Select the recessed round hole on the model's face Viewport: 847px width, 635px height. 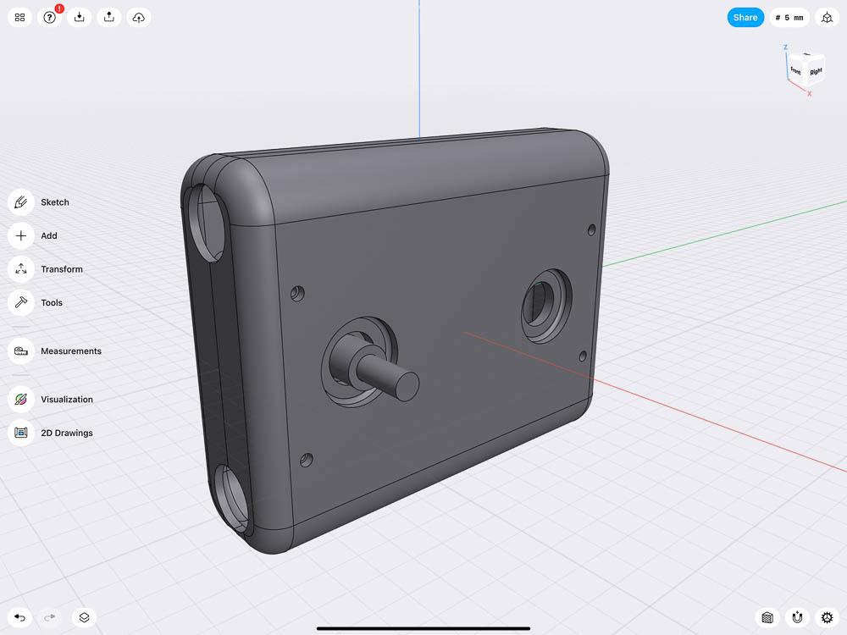(x=545, y=305)
